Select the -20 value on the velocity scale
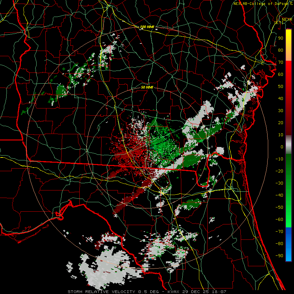This screenshot has height=294, width=294. 279,171
